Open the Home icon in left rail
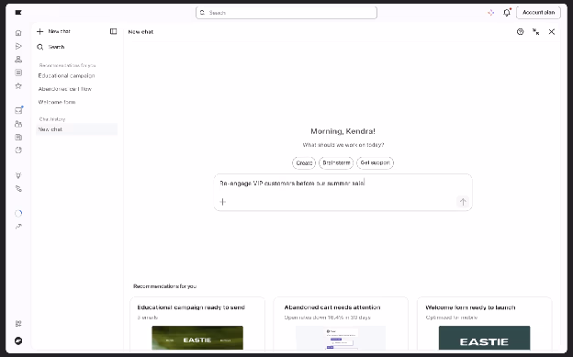The width and height of the screenshot is (573, 357). 18,33
